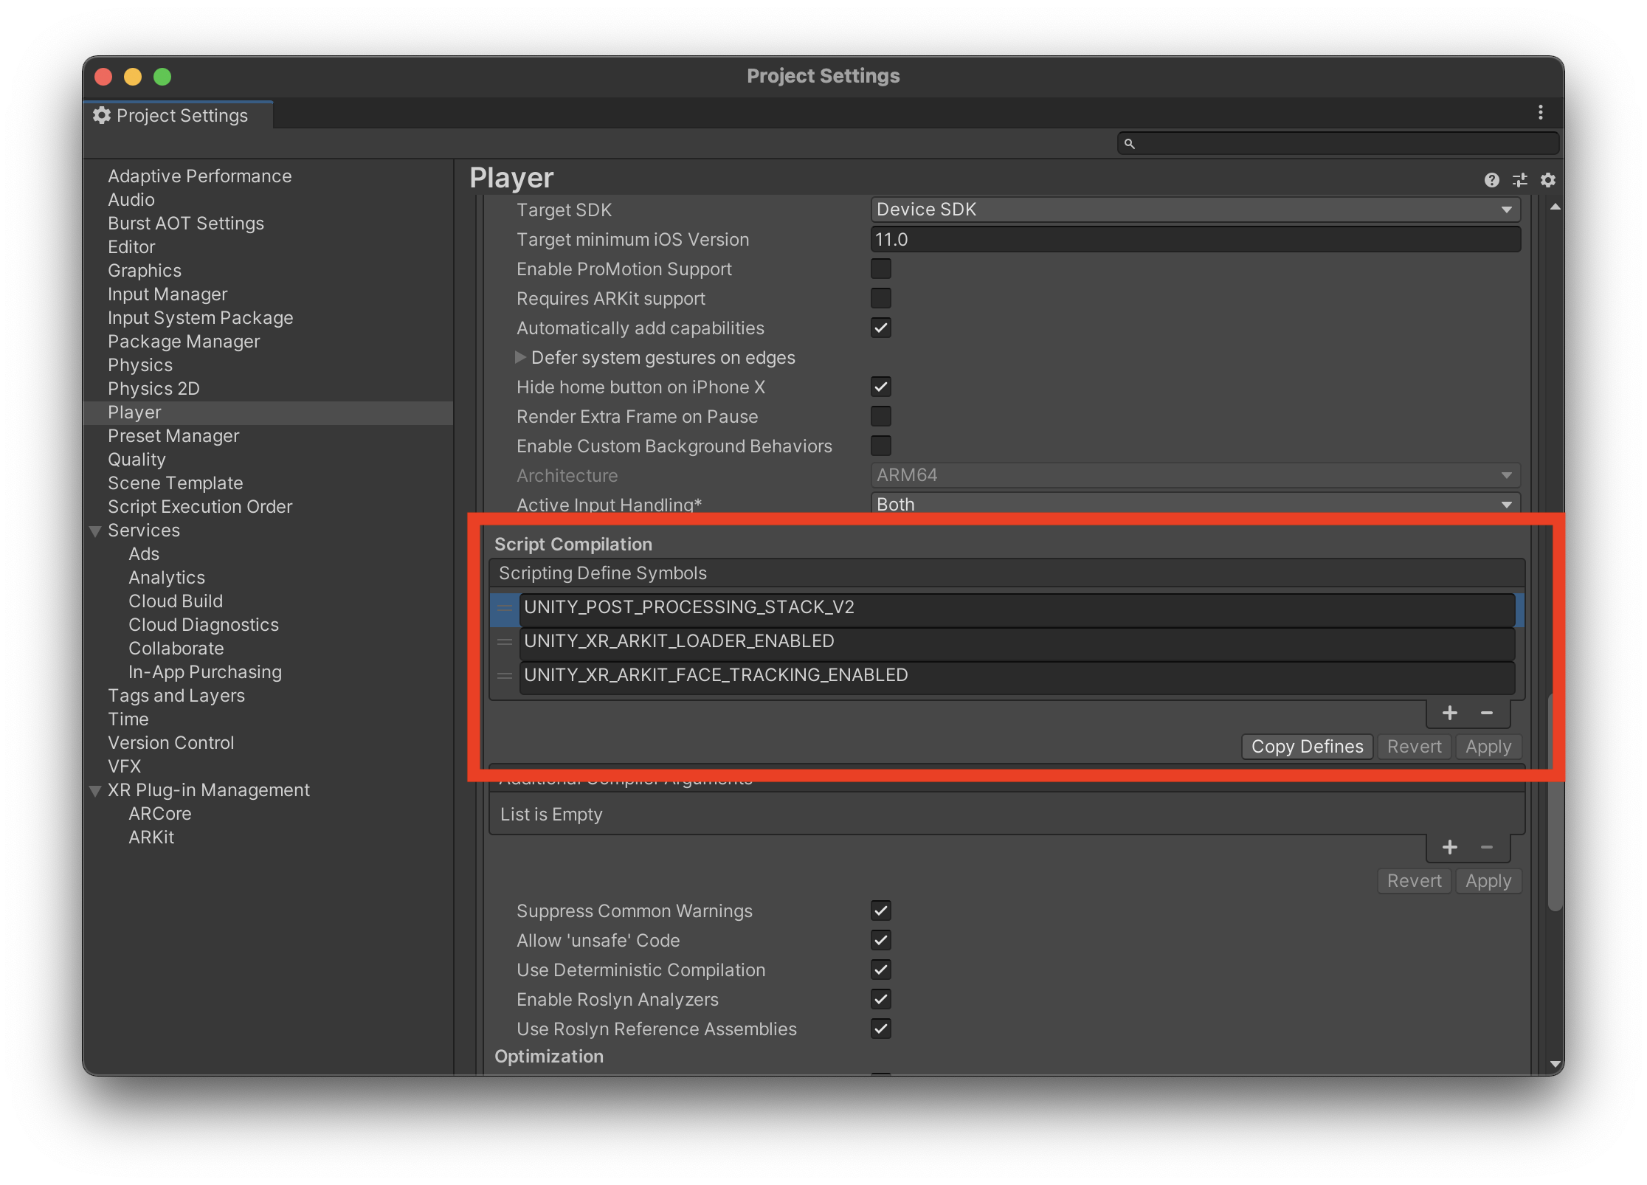Collapse the Services section in the sidebar

coord(95,531)
